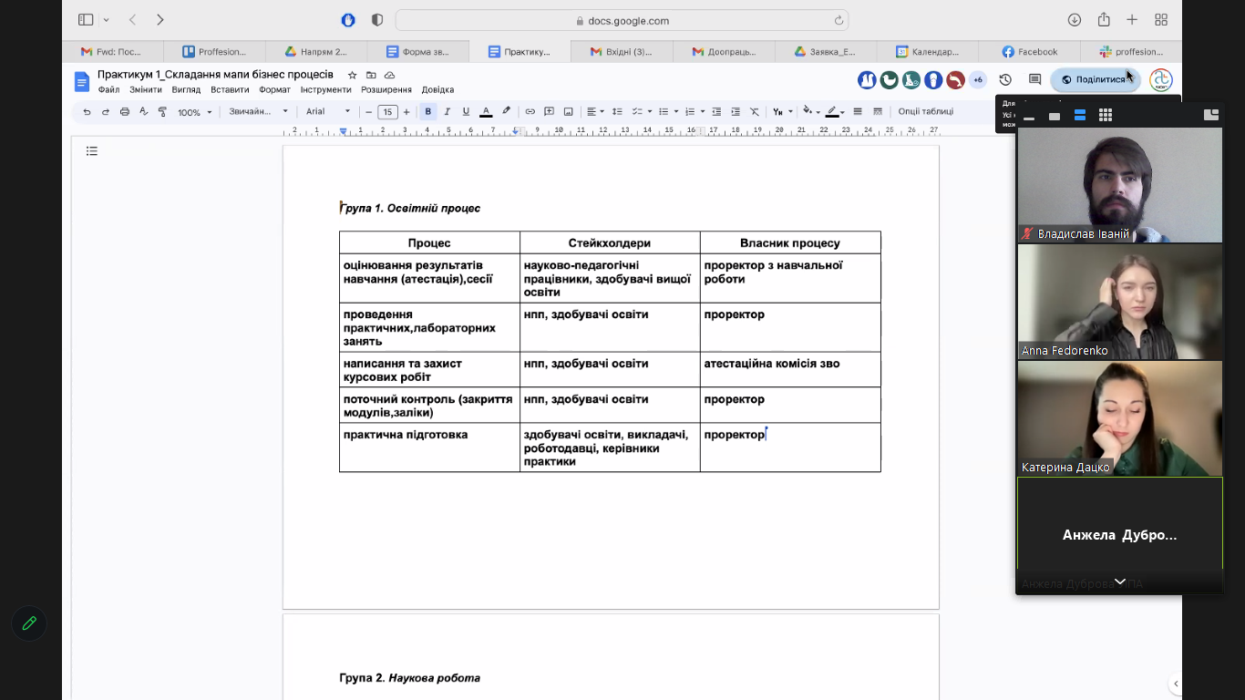Image resolution: width=1245 pixels, height=700 pixels.
Task: Add a comment from toolbar
Action: (550, 112)
